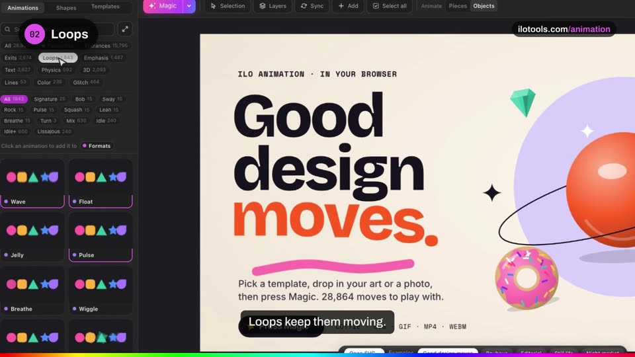This screenshot has height=357, width=635.
Task: Select the Signature subcategory chip
Action: [50, 99]
